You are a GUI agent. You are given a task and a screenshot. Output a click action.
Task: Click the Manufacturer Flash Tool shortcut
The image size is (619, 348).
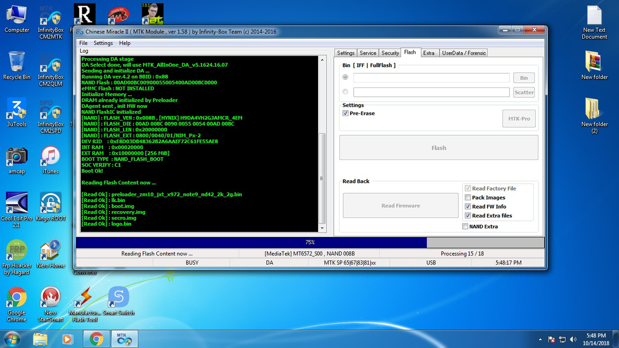pos(85,304)
